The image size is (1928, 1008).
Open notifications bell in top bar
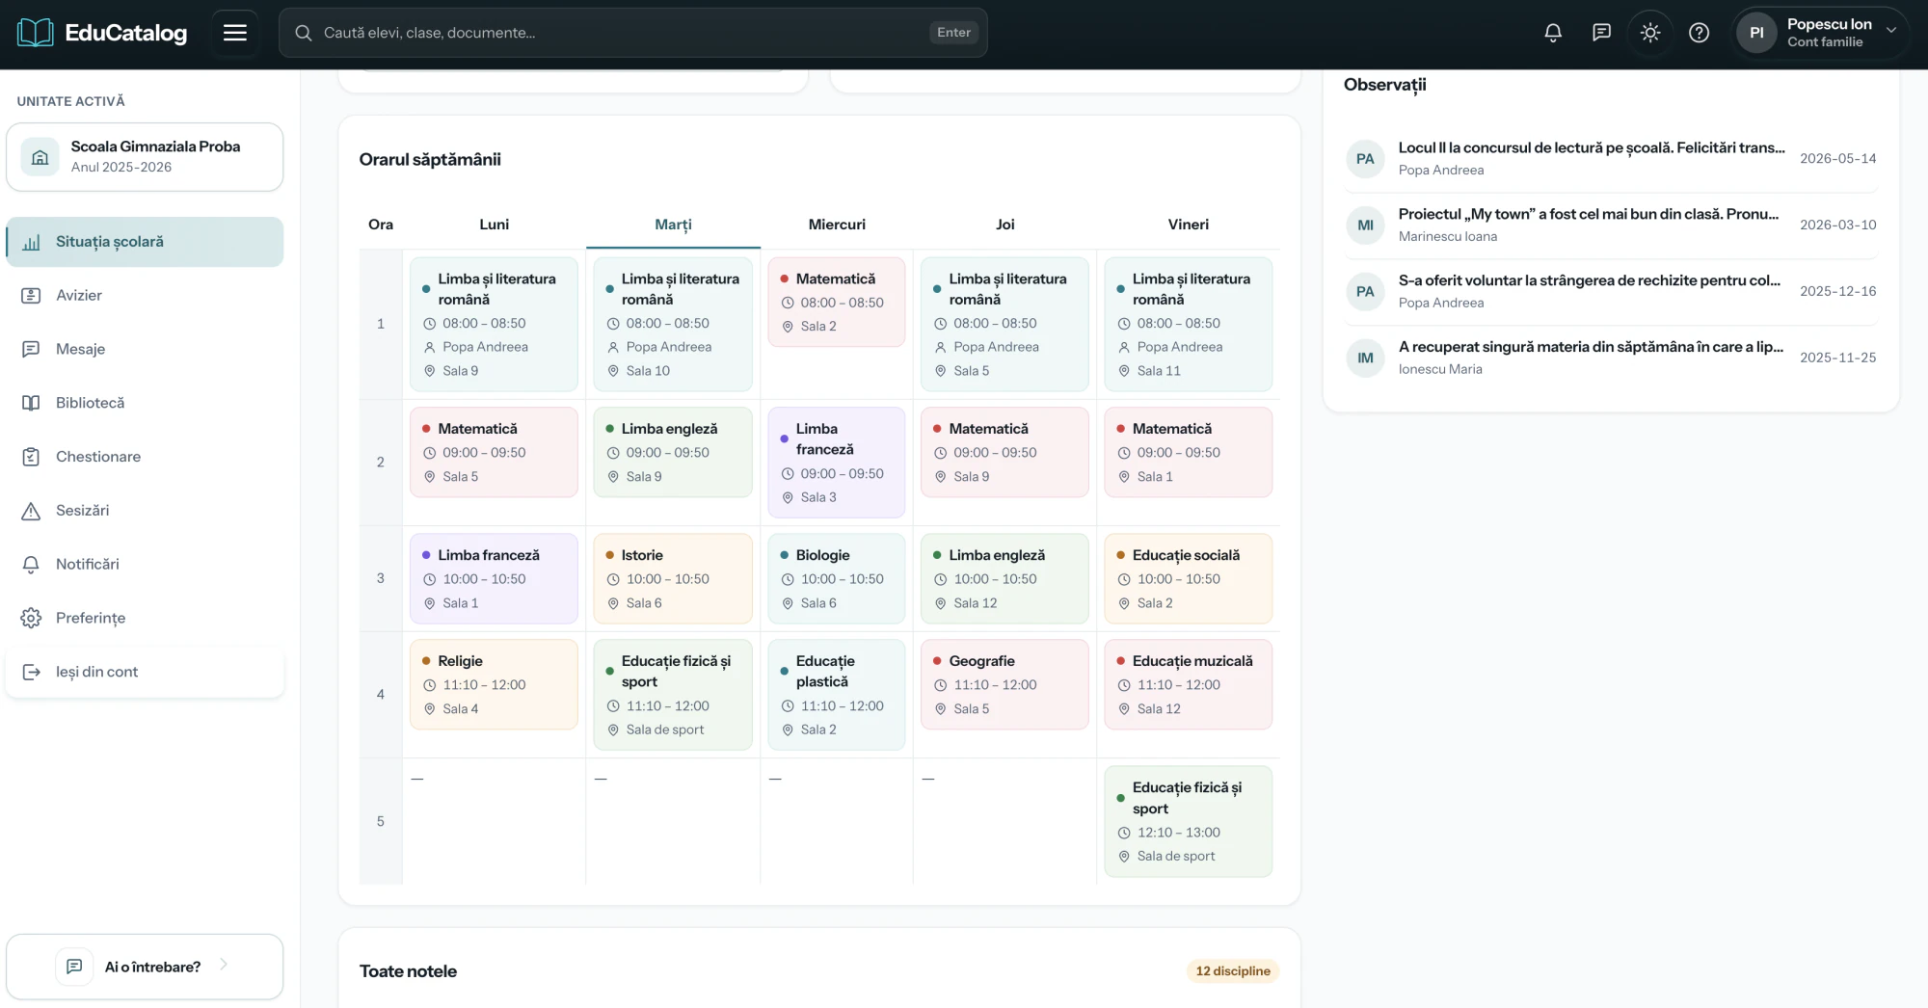click(1553, 33)
